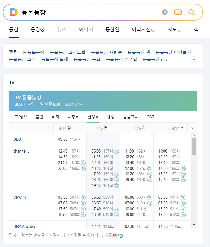
Task: Click CMCTV 18:00 511회 Tuesday entry
Action: click(x=136, y=209)
